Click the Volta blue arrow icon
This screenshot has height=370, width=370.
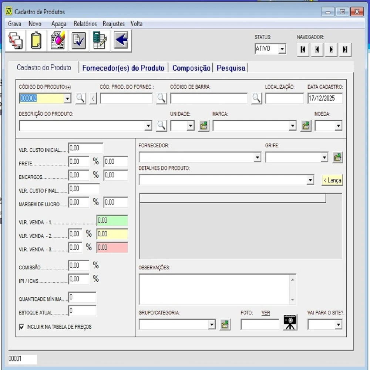pos(121,40)
